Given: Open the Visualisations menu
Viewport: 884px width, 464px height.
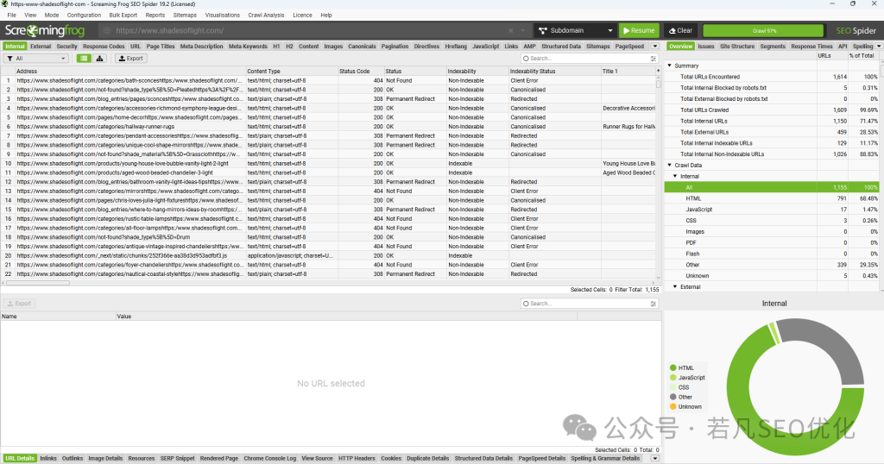Looking at the screenshot, I should tap(222, 16).
